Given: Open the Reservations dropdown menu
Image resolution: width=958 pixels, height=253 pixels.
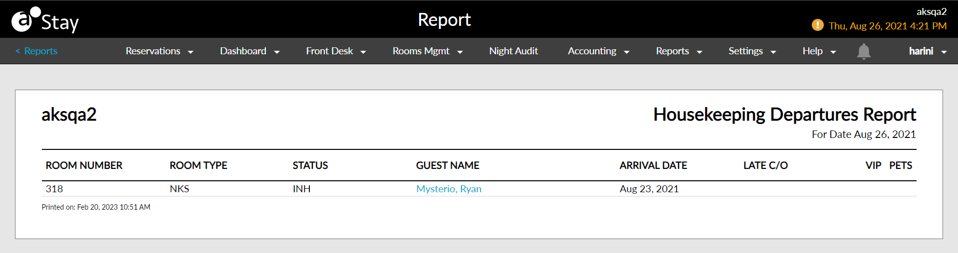Looking at the screenshot, I should [x=159, y=51].
